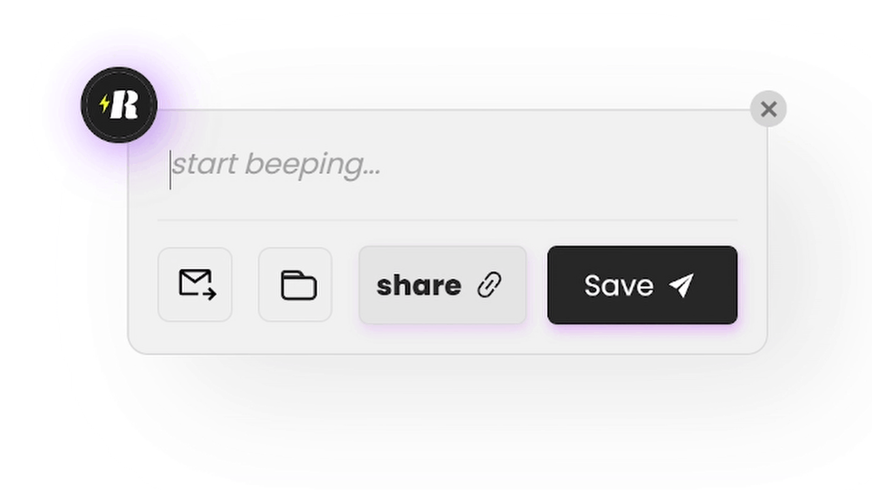Open the folder icon button
The width and height of the screenshot is (872, 490).
coord(296,284)
